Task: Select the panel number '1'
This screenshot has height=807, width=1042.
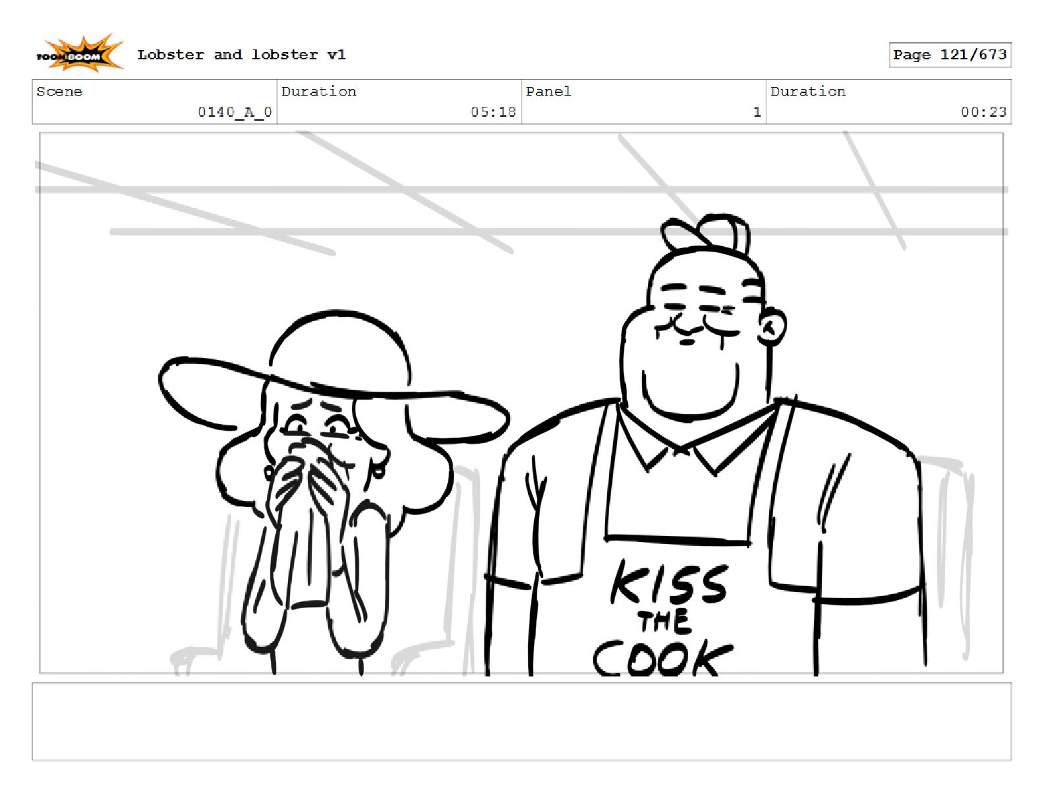Action: point(757,112)
